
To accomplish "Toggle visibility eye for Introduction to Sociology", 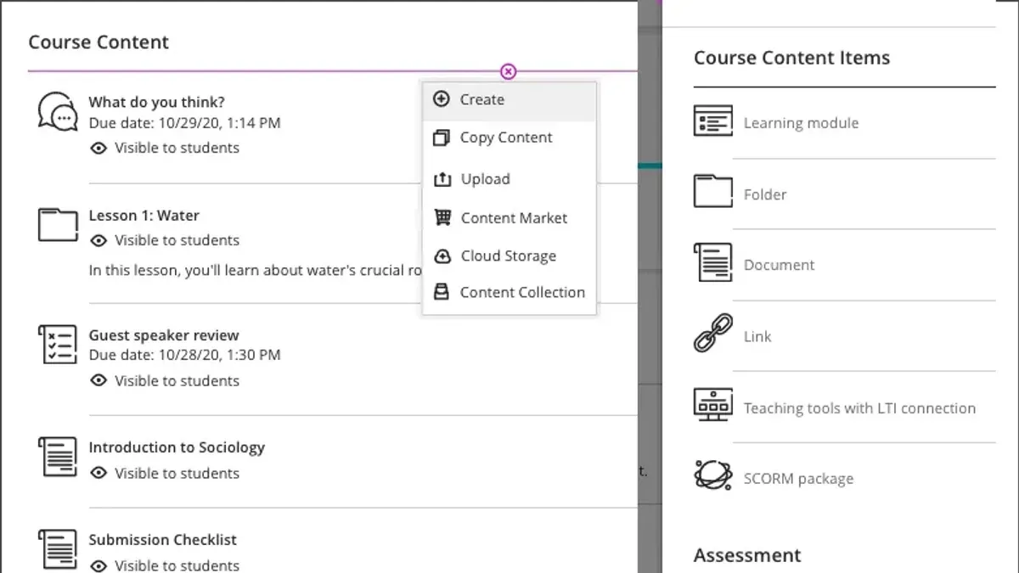I will coord(99,474).
